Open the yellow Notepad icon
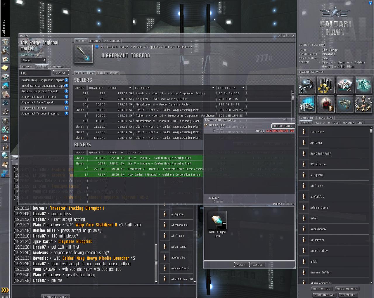Screen dimensions: 374x298 coord(5,68)
